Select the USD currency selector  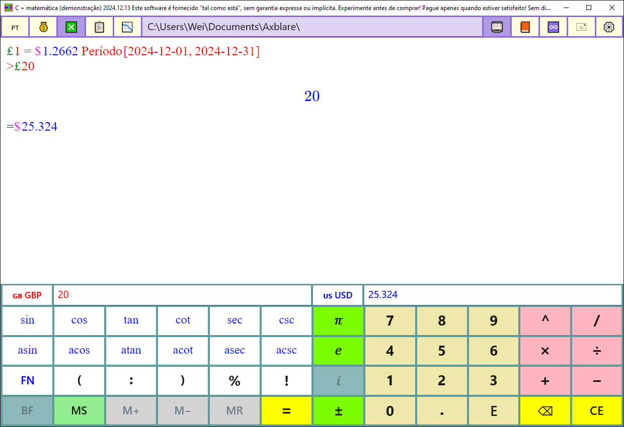point(338,295)
